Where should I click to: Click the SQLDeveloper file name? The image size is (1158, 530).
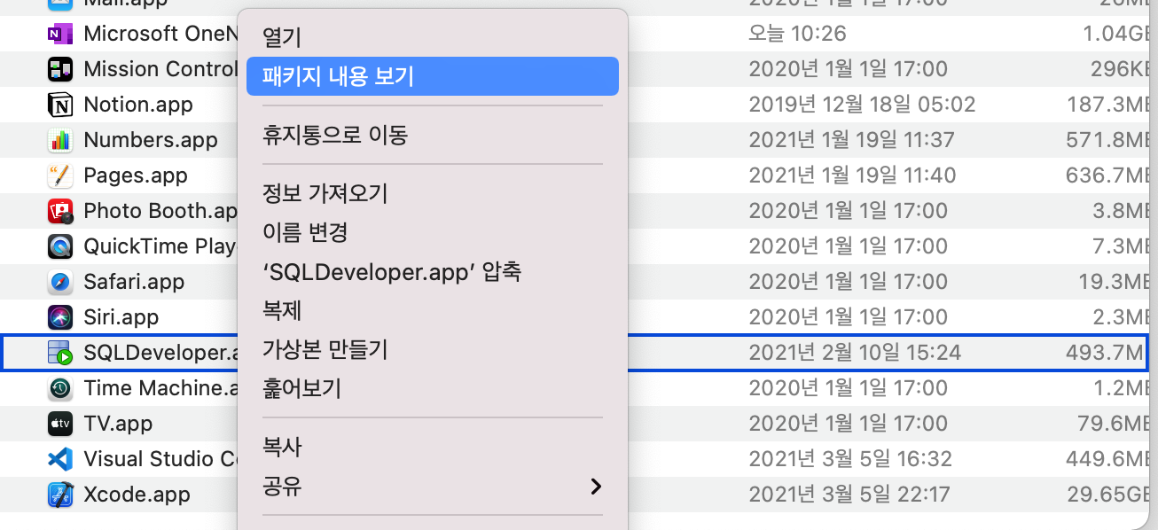pyautogui.click(x=160, y=353)
